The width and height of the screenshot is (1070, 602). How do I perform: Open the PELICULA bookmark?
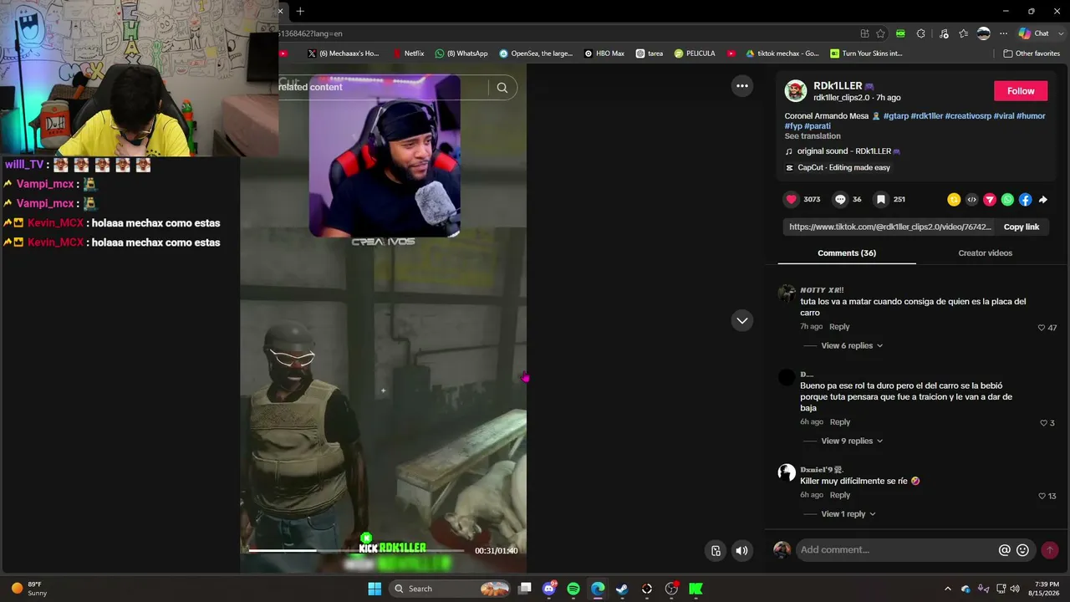(695, 54)
